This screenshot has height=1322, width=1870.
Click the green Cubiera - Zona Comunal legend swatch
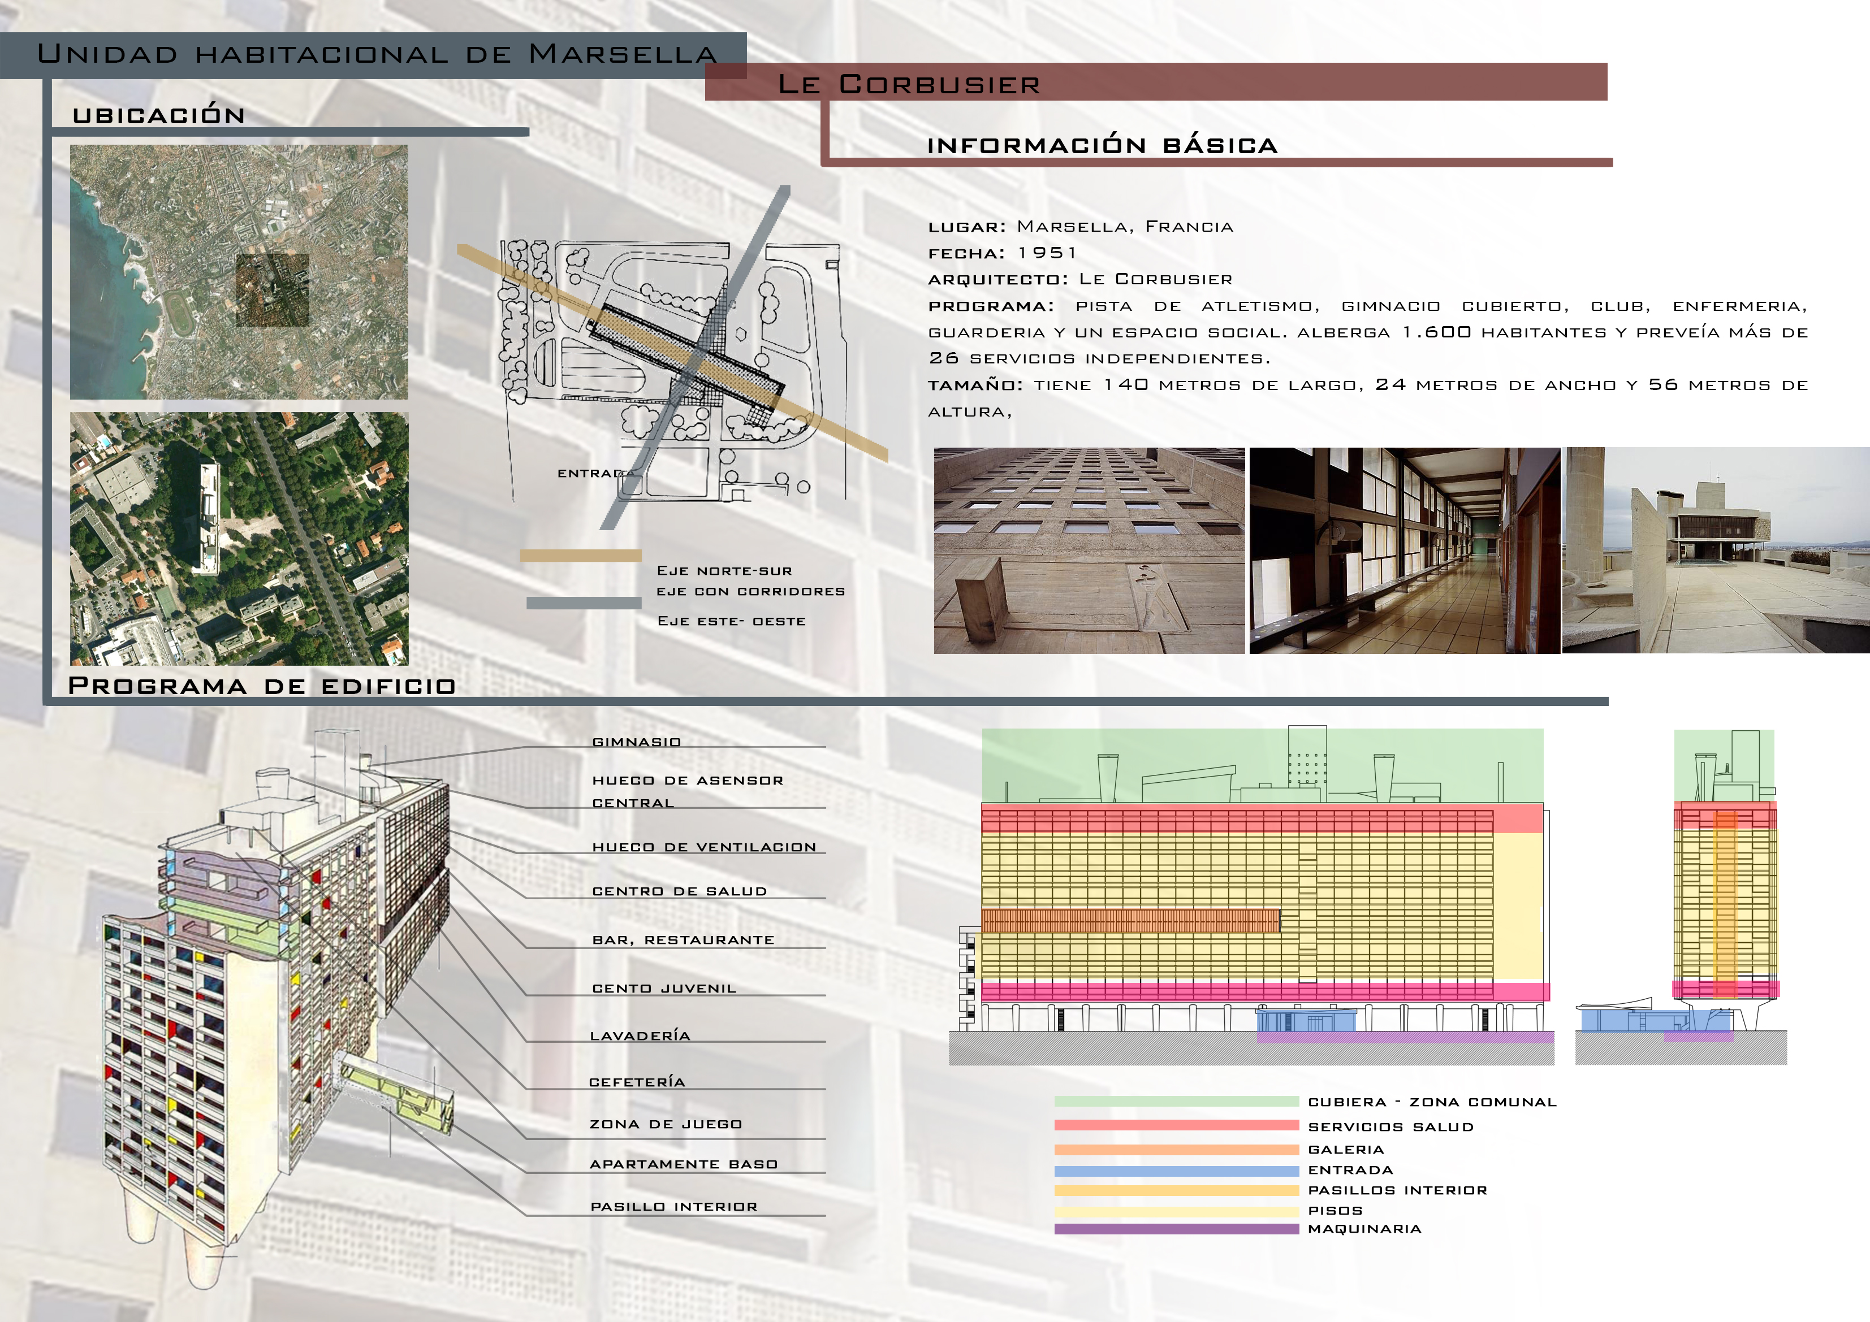pyautogui.click(x=1176, y=1102)
